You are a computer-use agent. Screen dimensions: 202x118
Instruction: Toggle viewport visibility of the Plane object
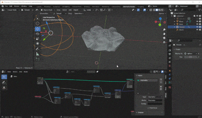pyautogui.click(x=197, y=21)
